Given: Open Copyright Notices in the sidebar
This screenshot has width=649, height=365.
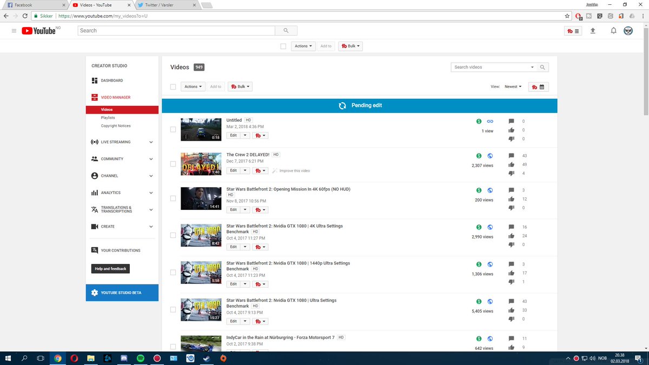Looking at the screenshot, I should click(116, 126).
